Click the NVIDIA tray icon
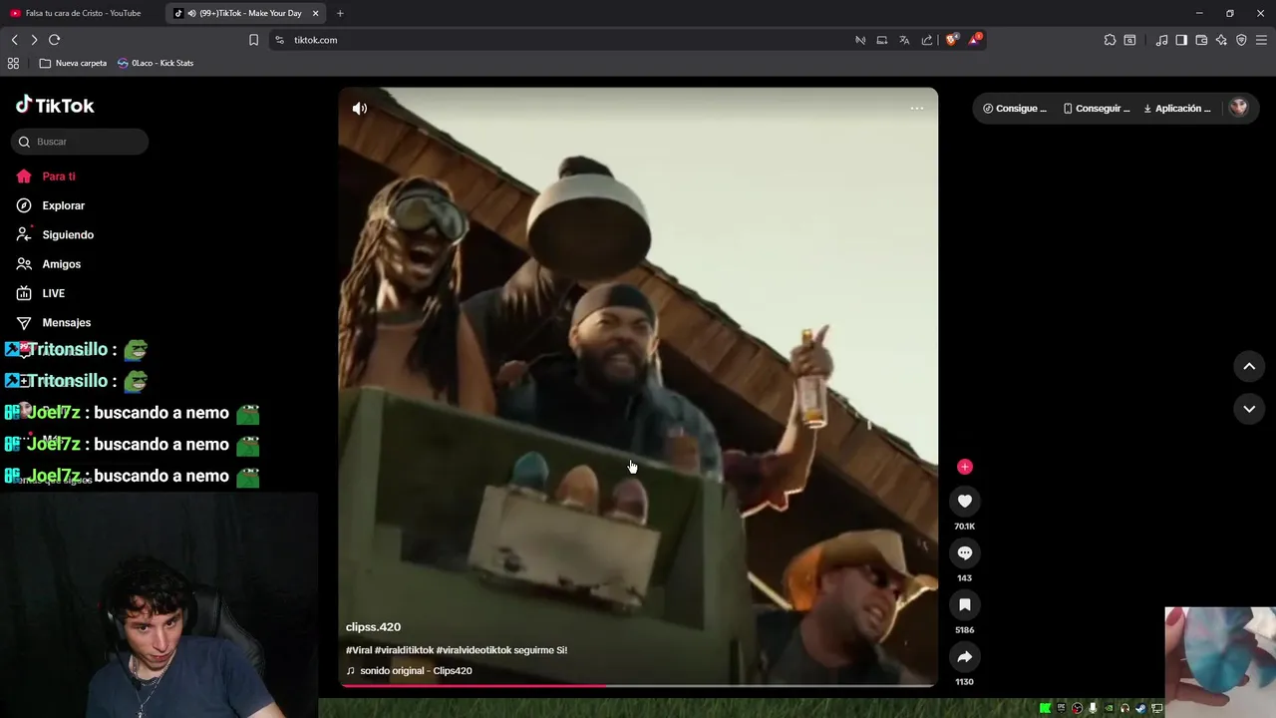The image size is (1276, 718). click(1109, 708)
